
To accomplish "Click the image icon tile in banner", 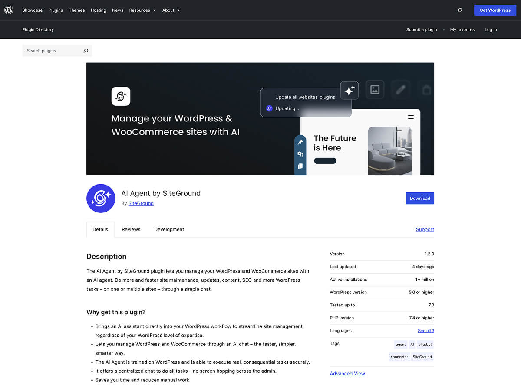I will (x=375, y=90).
